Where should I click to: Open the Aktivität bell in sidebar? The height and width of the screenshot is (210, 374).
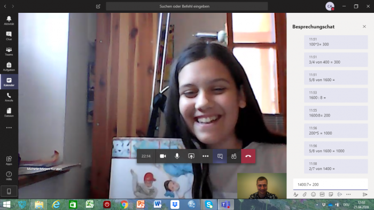[x=9, y=20]
